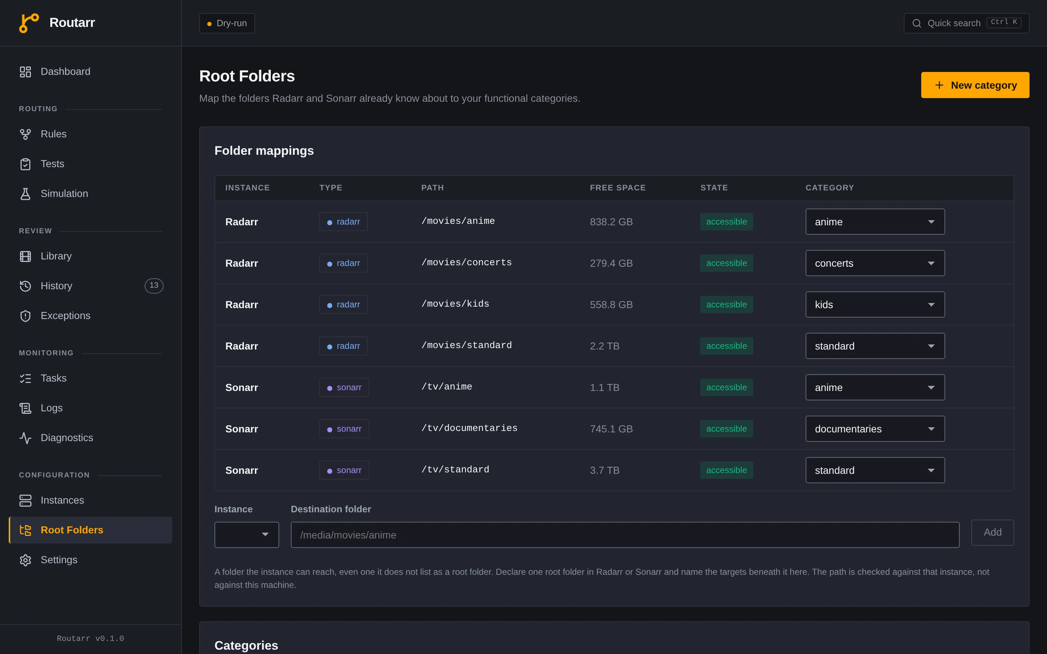This screenshot has width=1047, height=654.
Task: Toggle the Dry-run mode indicator
Action: (227, 23)
